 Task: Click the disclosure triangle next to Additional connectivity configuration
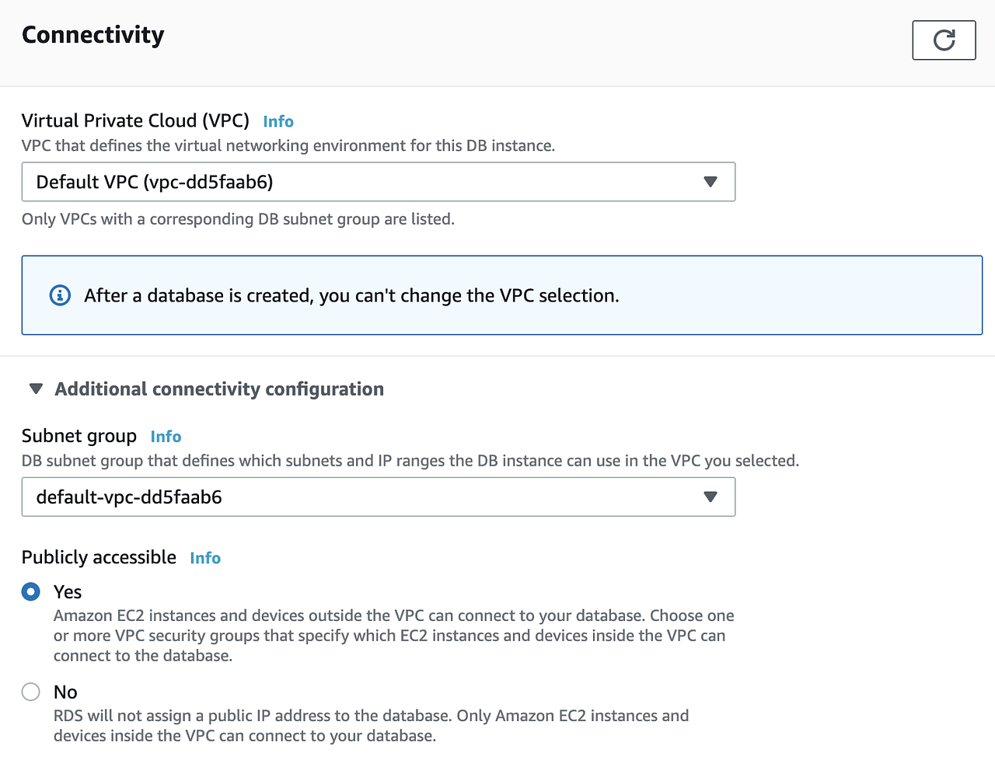(x=35, y=389)
